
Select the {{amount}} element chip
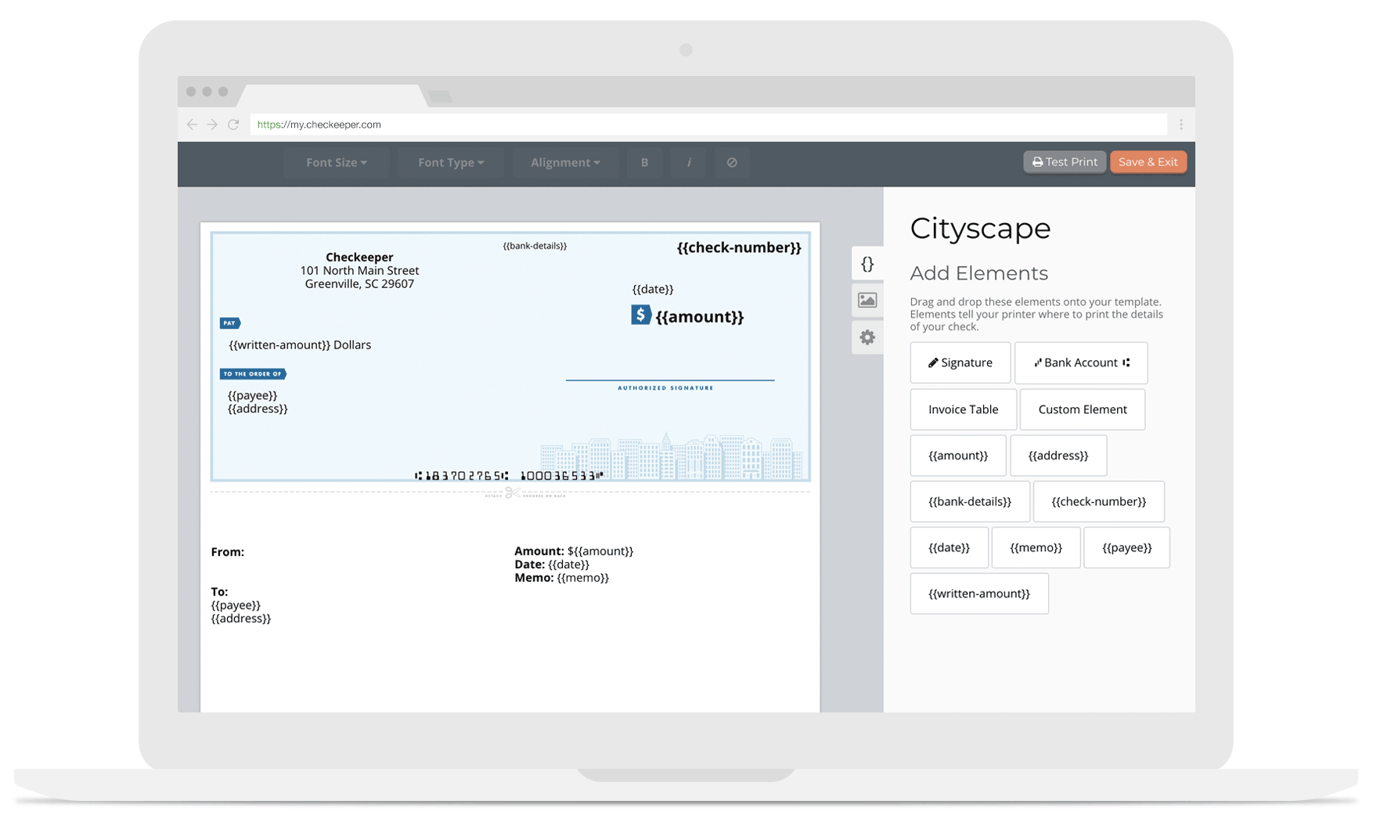coord(957,455)
